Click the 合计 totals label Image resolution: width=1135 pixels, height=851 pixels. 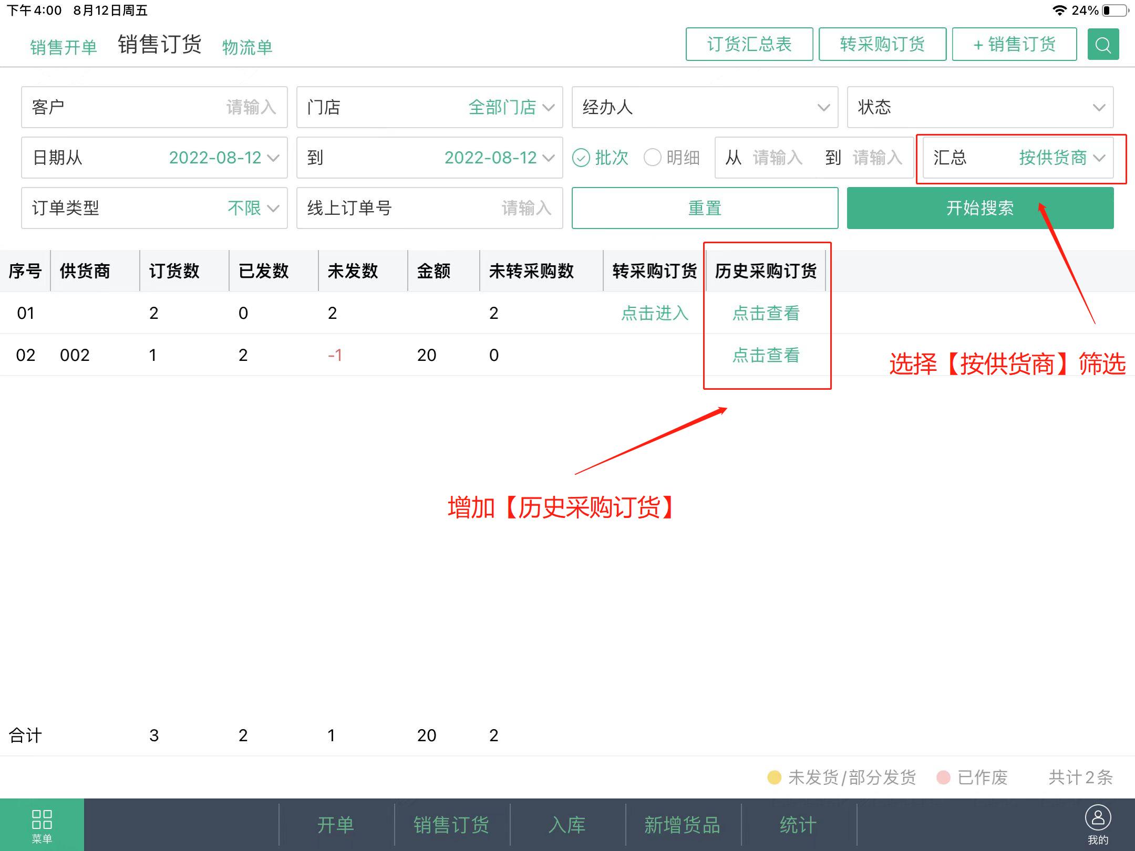[25, 735]
